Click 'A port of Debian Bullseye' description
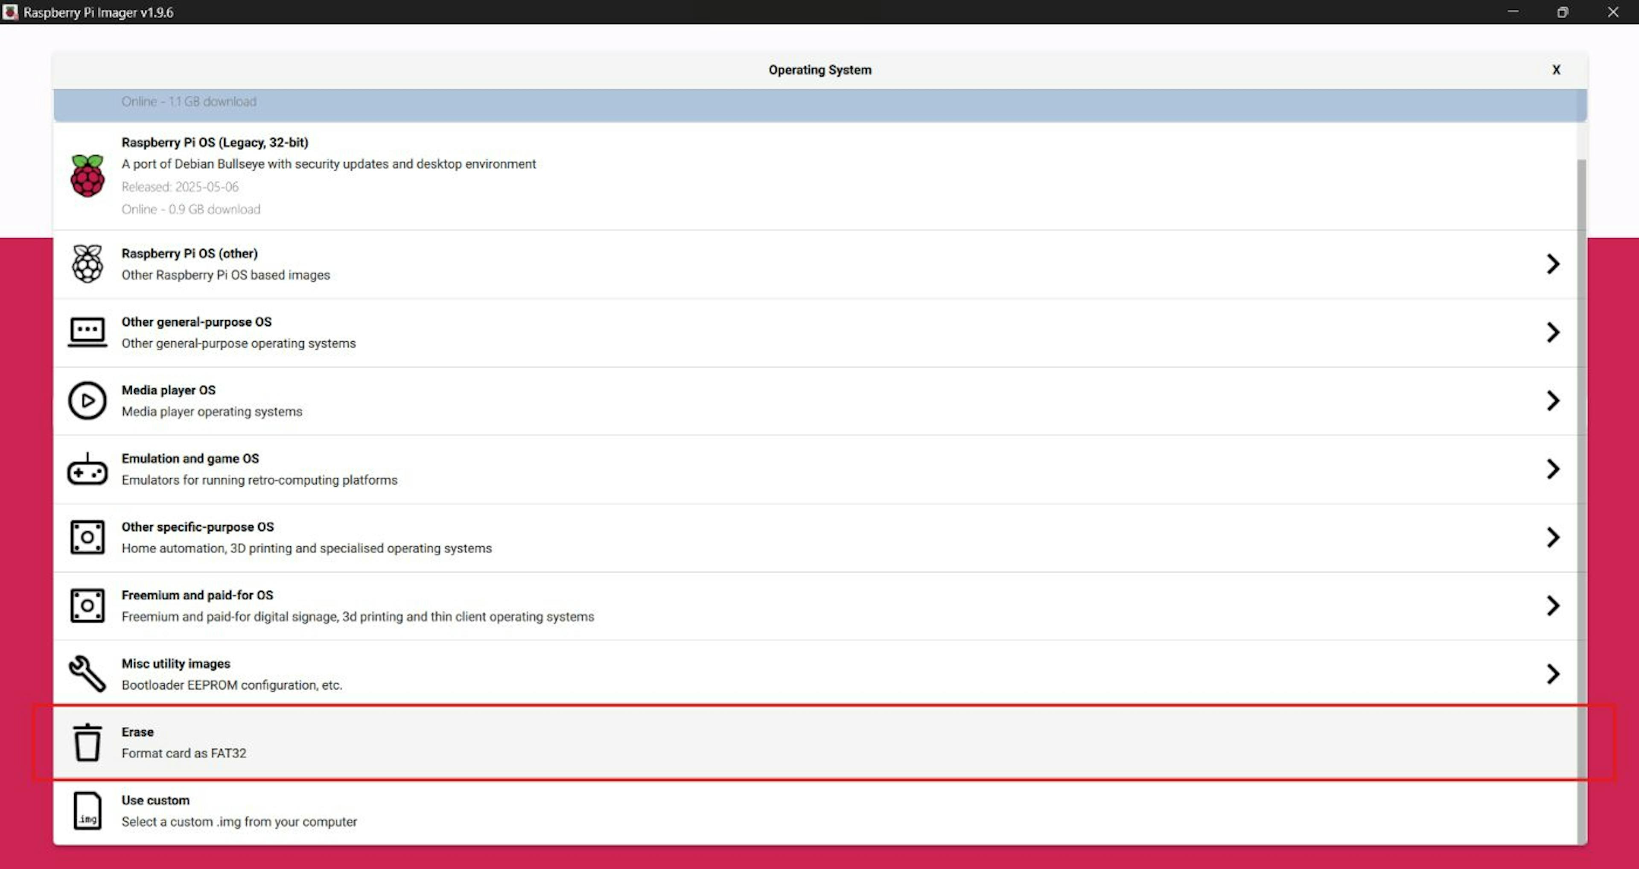 (x=329, y=164)
